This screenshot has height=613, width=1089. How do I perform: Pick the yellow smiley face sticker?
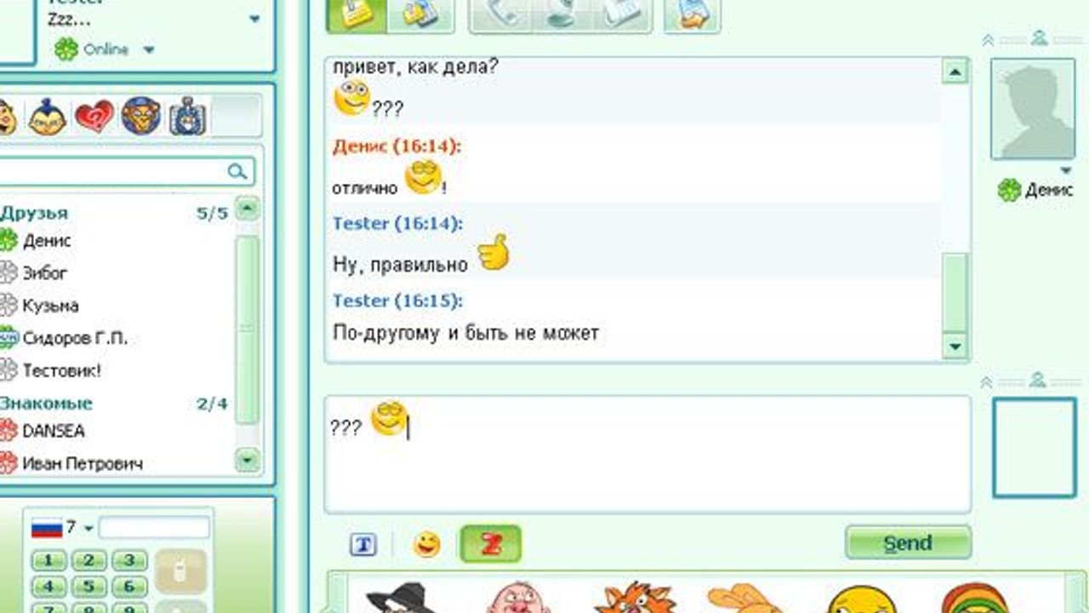(x=863, y=599)
